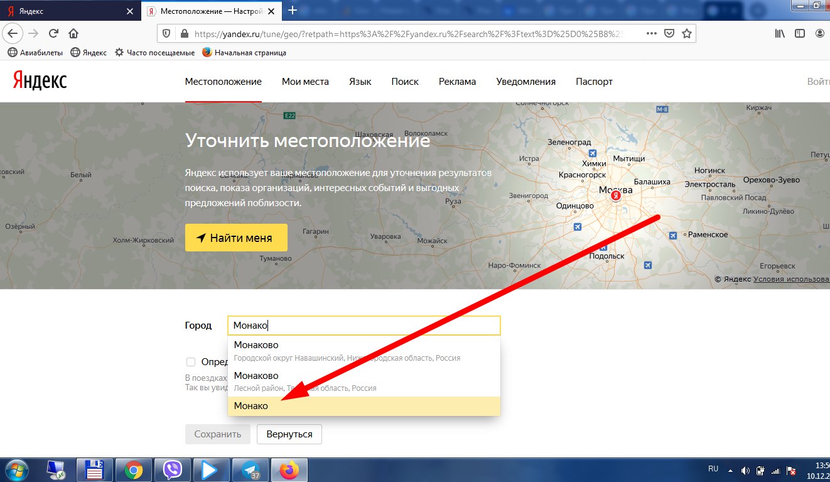
Task: Click the Найти меня button
Action: point(236,238)
